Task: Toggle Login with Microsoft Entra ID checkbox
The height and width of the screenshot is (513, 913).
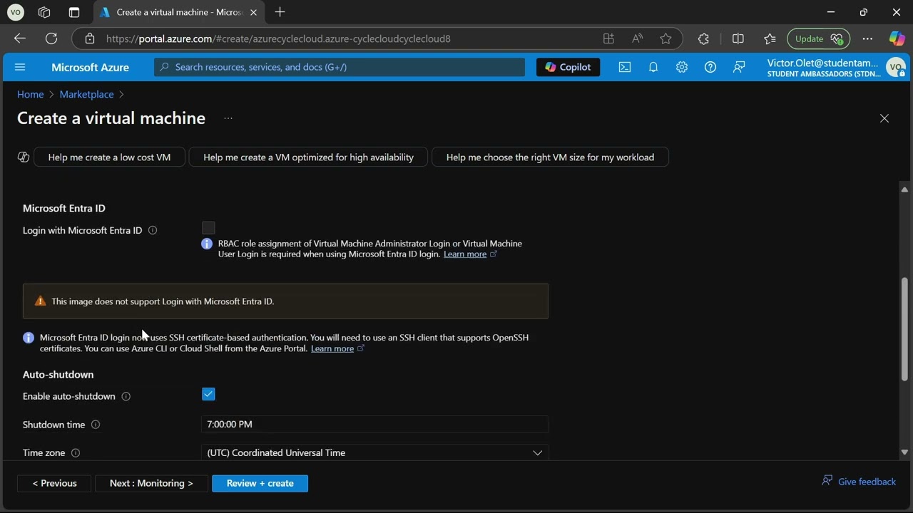Action: click(x=208, y=228)
